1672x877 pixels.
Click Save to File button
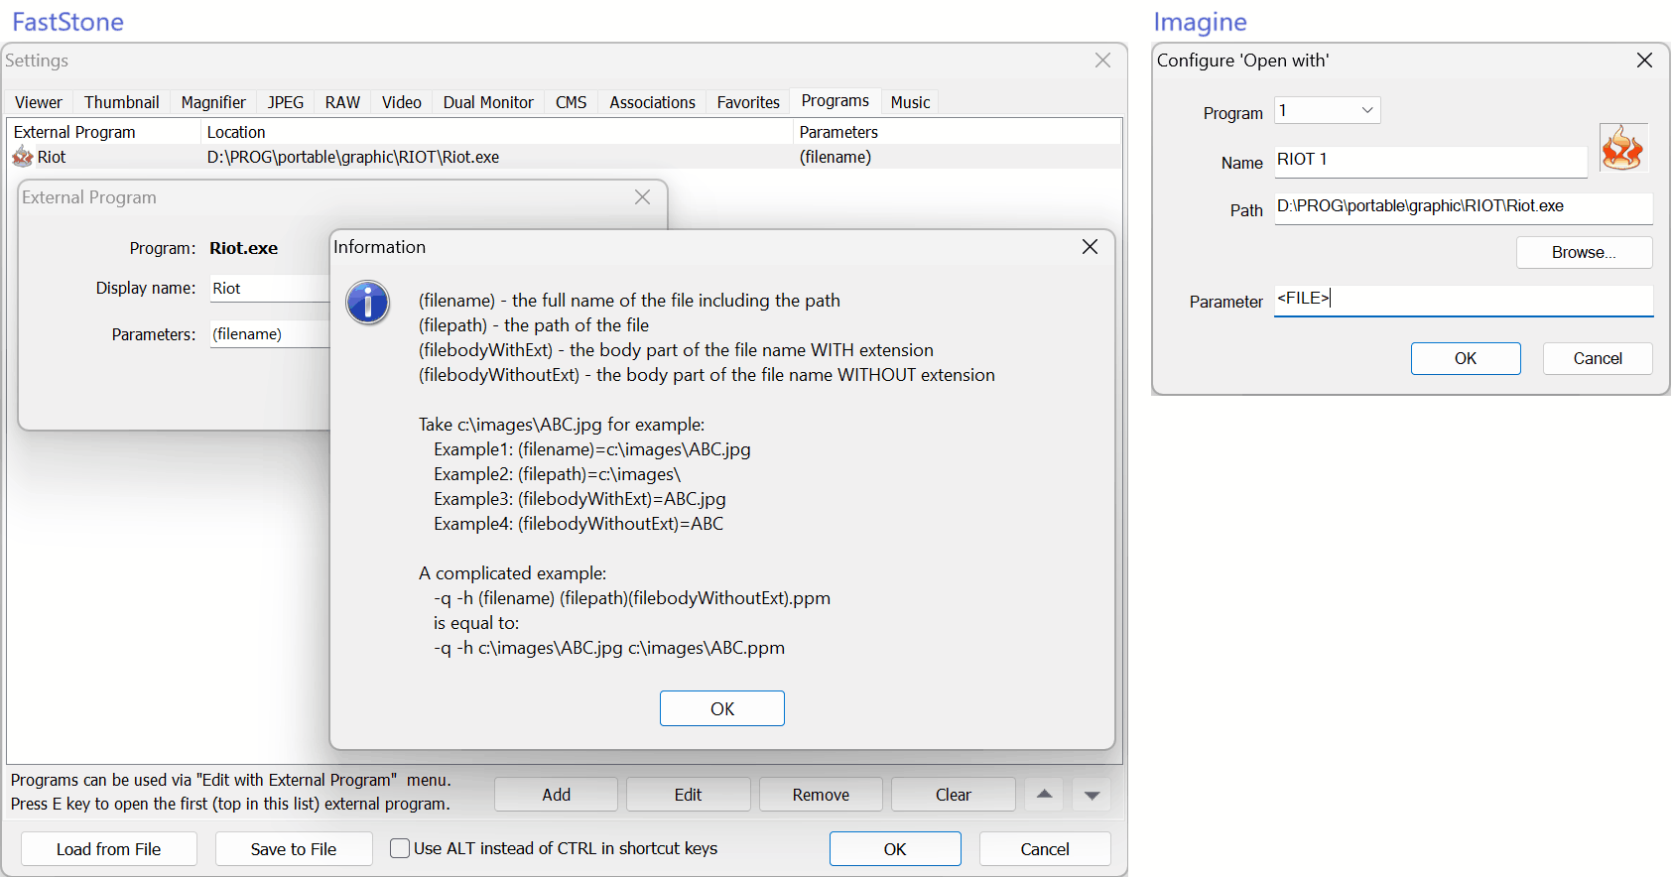(294, 849)
